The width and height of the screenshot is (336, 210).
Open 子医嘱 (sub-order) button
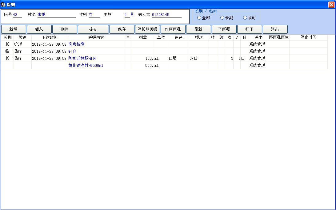[224, 29]
